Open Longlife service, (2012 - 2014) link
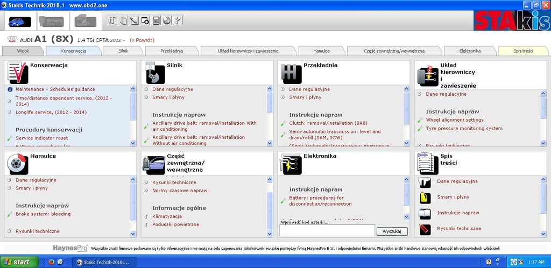 coord(51,112)
